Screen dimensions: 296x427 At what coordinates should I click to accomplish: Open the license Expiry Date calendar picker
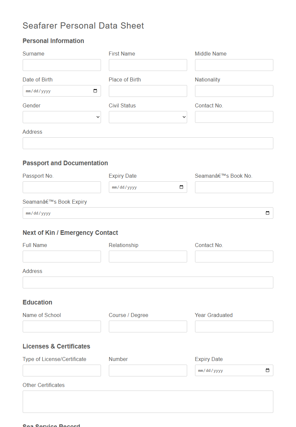pos(268,370)
